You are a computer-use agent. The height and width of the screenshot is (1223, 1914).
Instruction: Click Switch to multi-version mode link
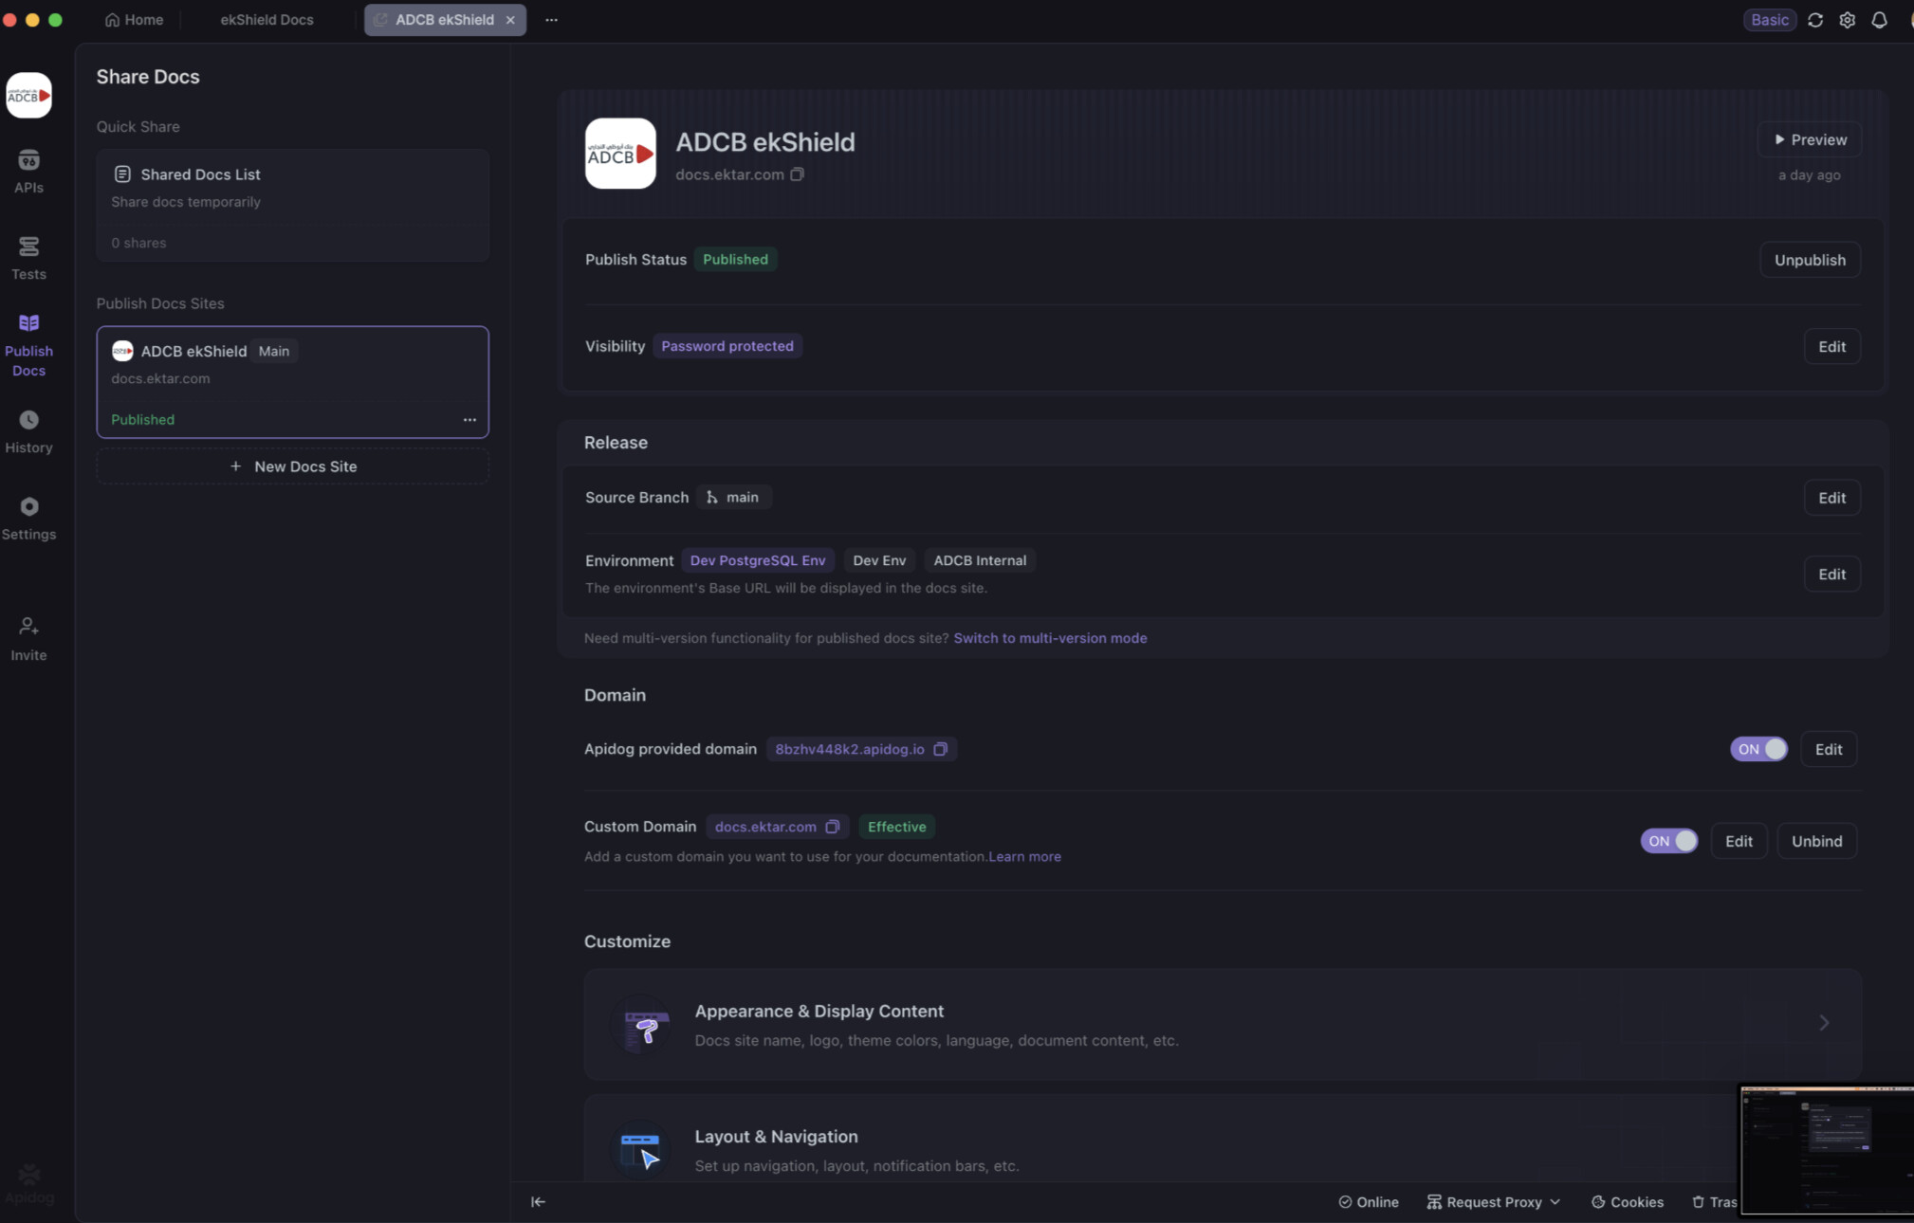point(1050,638)
